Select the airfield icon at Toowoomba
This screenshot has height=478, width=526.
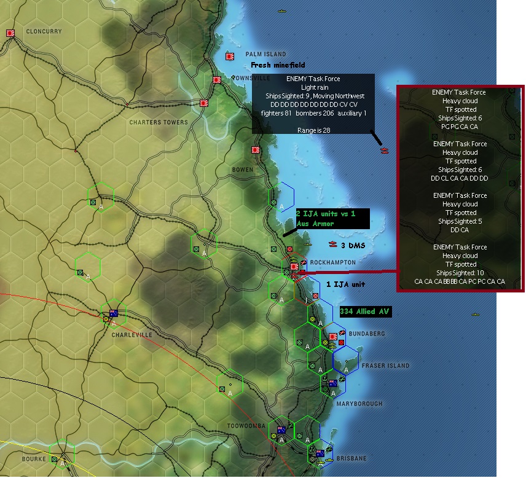tap(291, 426)
